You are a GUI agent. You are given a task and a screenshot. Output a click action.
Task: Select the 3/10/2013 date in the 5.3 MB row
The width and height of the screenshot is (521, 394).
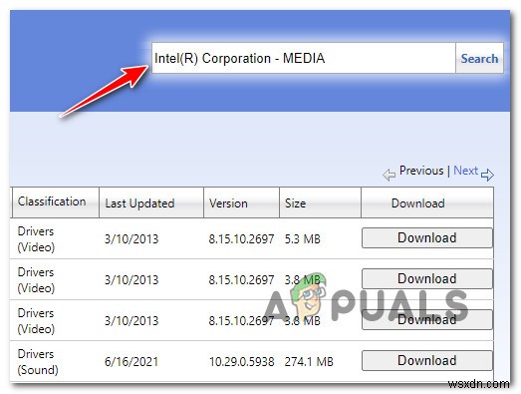click(131, 239)
